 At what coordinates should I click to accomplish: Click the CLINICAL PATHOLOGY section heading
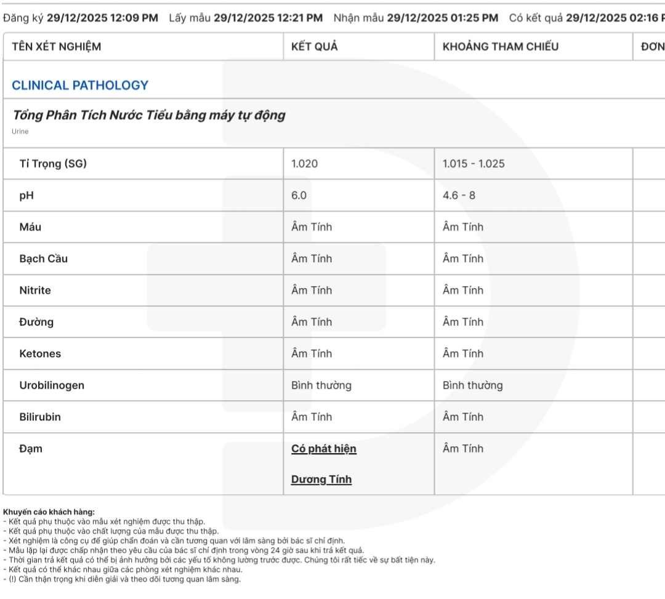80,86
